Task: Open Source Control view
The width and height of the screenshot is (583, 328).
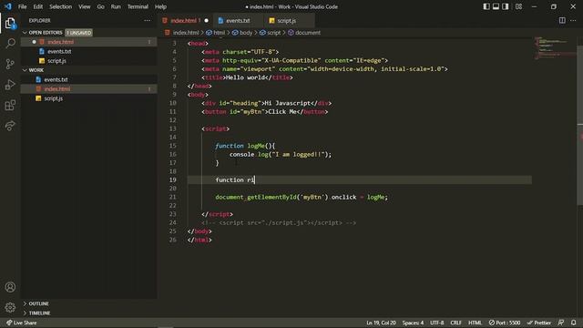Action: click(10, 64)
